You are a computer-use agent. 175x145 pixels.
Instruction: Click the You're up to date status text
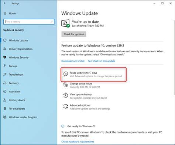click(85, 22)
